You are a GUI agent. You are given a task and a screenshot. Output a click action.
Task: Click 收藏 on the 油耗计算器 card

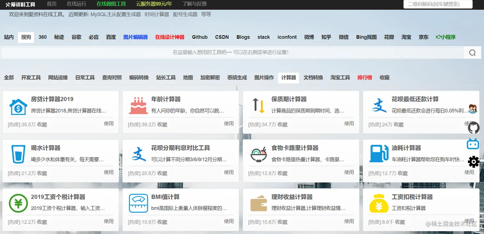tap(403, 173)
